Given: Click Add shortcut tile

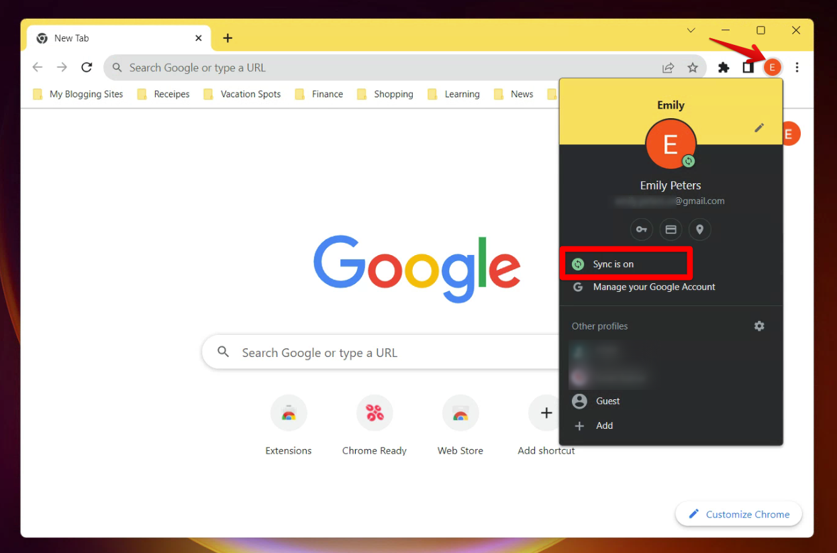Looking at the screenshot, I should tap(546, 425).
